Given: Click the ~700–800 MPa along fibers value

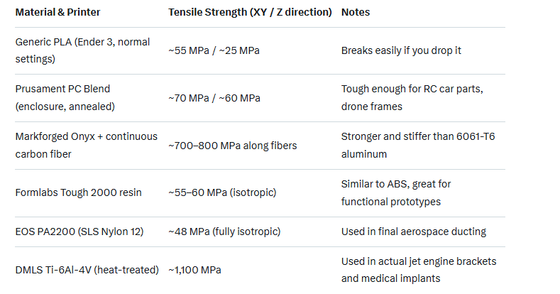Looking at the screenshot, I should (232, 145).
